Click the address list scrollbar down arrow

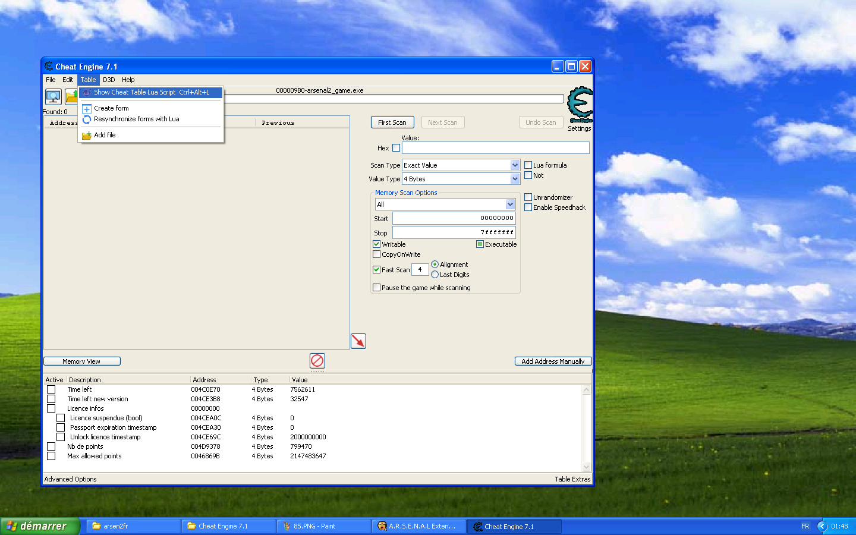tap(587, 467)
